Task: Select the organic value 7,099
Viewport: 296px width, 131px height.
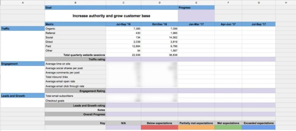Action: pyautogui.click(x=160, y=29)
